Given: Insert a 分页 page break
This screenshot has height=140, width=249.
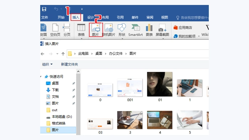Looking at the screenshot, I should 67,30.
